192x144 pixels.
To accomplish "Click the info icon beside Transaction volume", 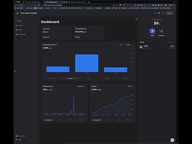I will [x=57, y=44].
